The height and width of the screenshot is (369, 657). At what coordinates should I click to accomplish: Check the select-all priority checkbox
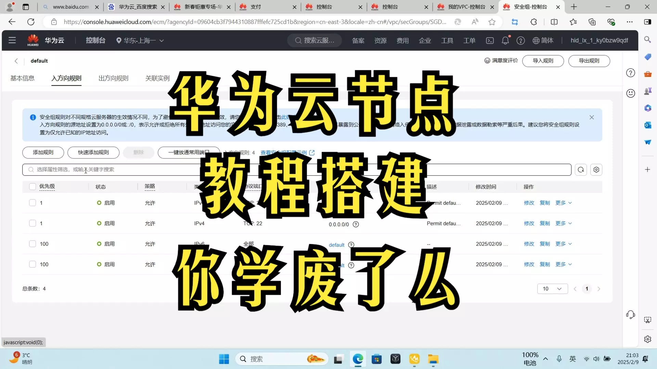click(x=33, y=187)
